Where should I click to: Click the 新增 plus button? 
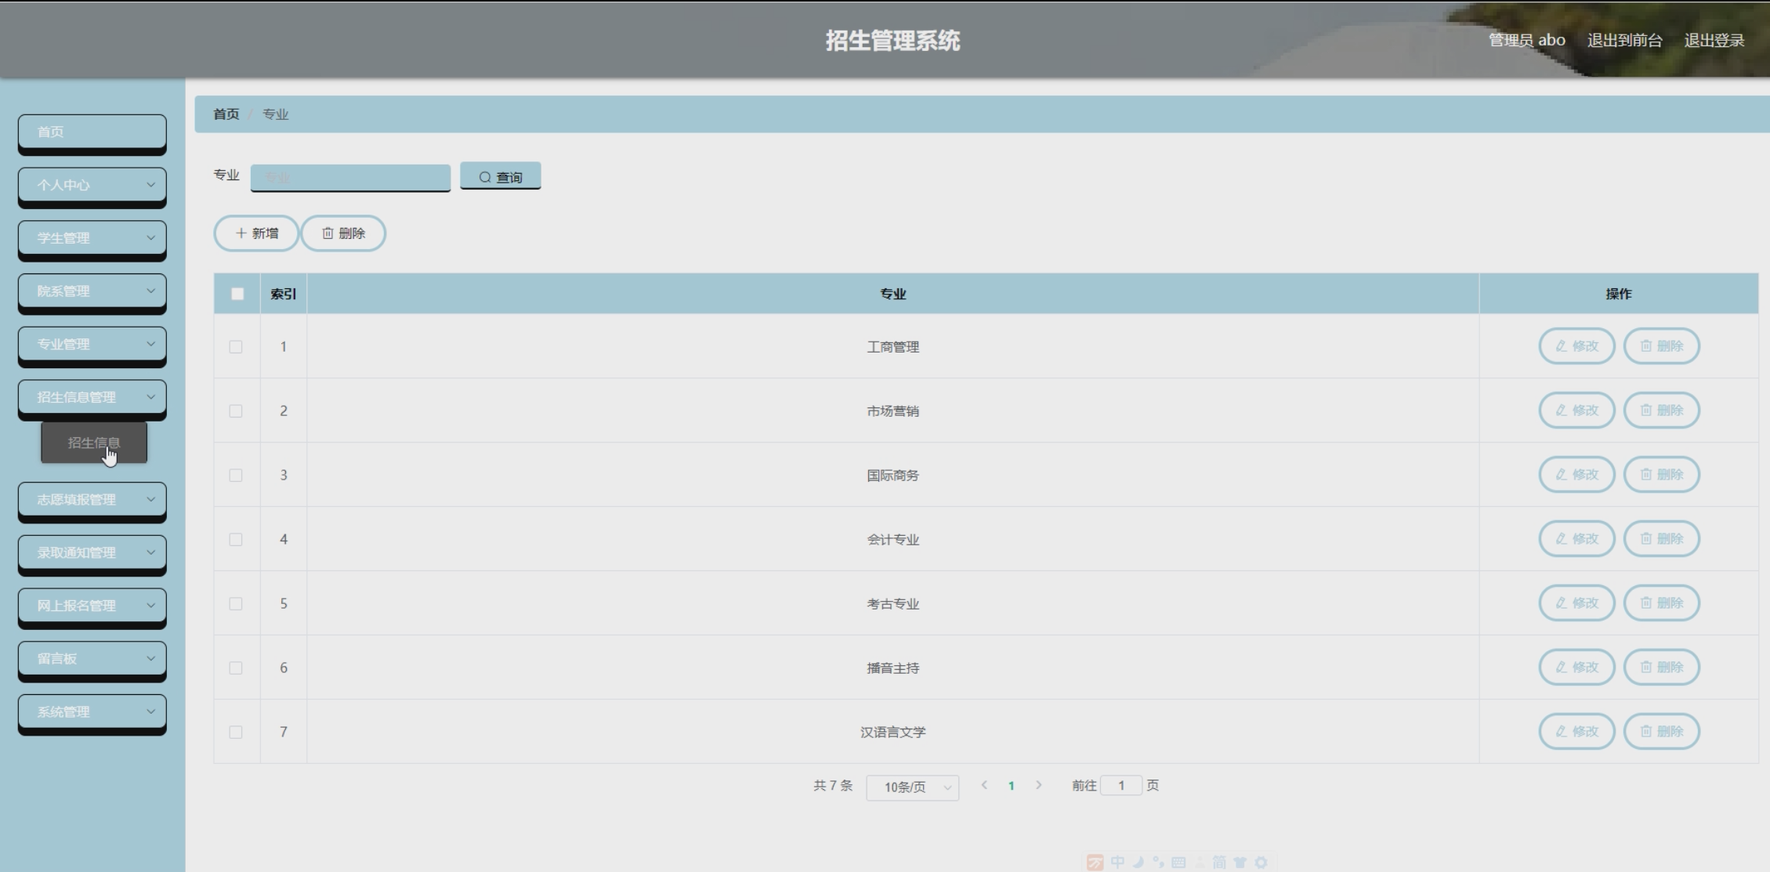coord(256,233)
